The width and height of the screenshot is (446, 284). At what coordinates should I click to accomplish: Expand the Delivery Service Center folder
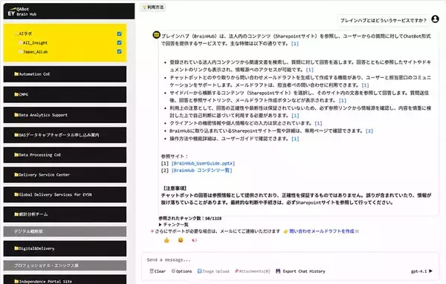point(65,175)
